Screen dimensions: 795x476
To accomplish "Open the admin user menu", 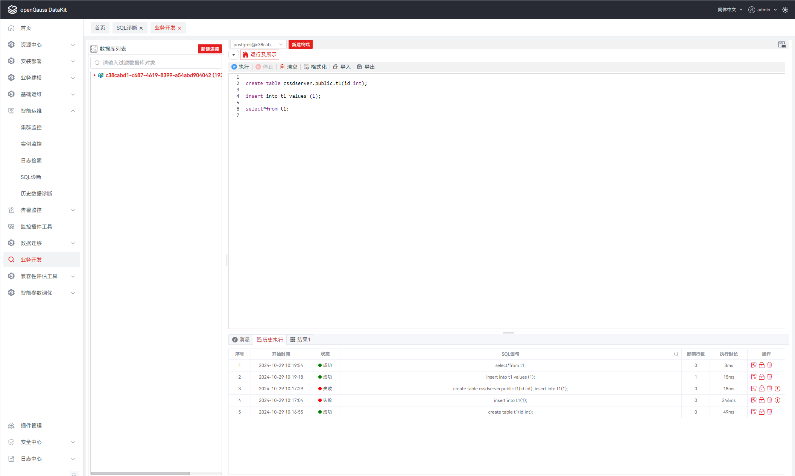I will (x=763, y=10).
